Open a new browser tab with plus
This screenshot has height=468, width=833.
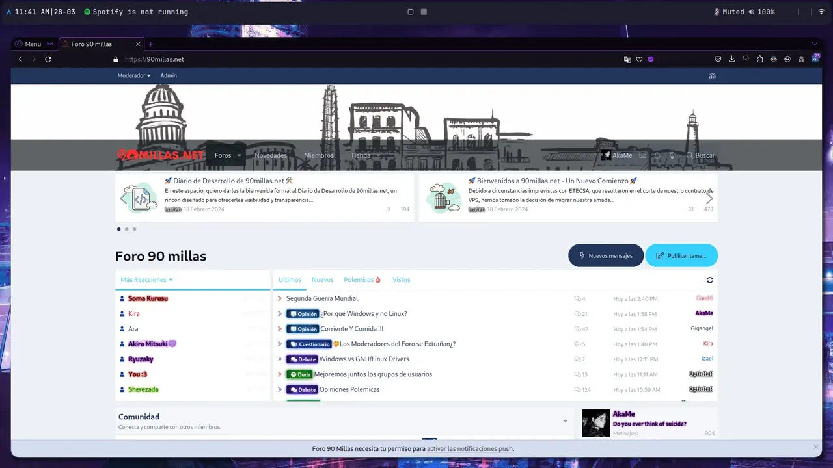(151, 44)
